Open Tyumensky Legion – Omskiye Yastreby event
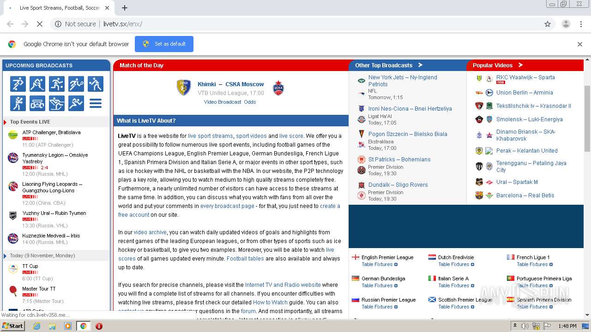Screen dimensions: 591x332 (55, 158)
